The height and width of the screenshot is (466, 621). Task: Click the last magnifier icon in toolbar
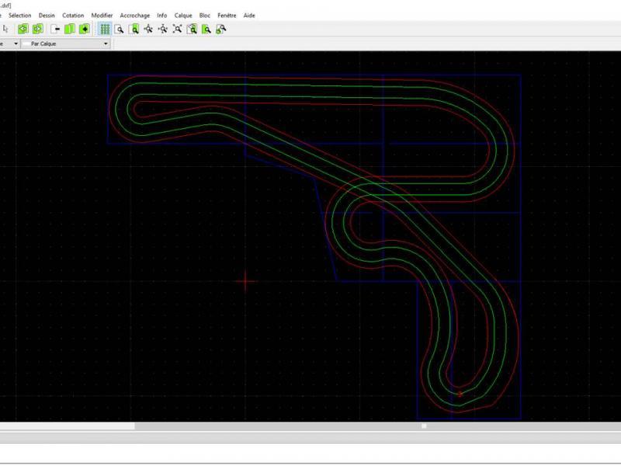coord(221,29)
